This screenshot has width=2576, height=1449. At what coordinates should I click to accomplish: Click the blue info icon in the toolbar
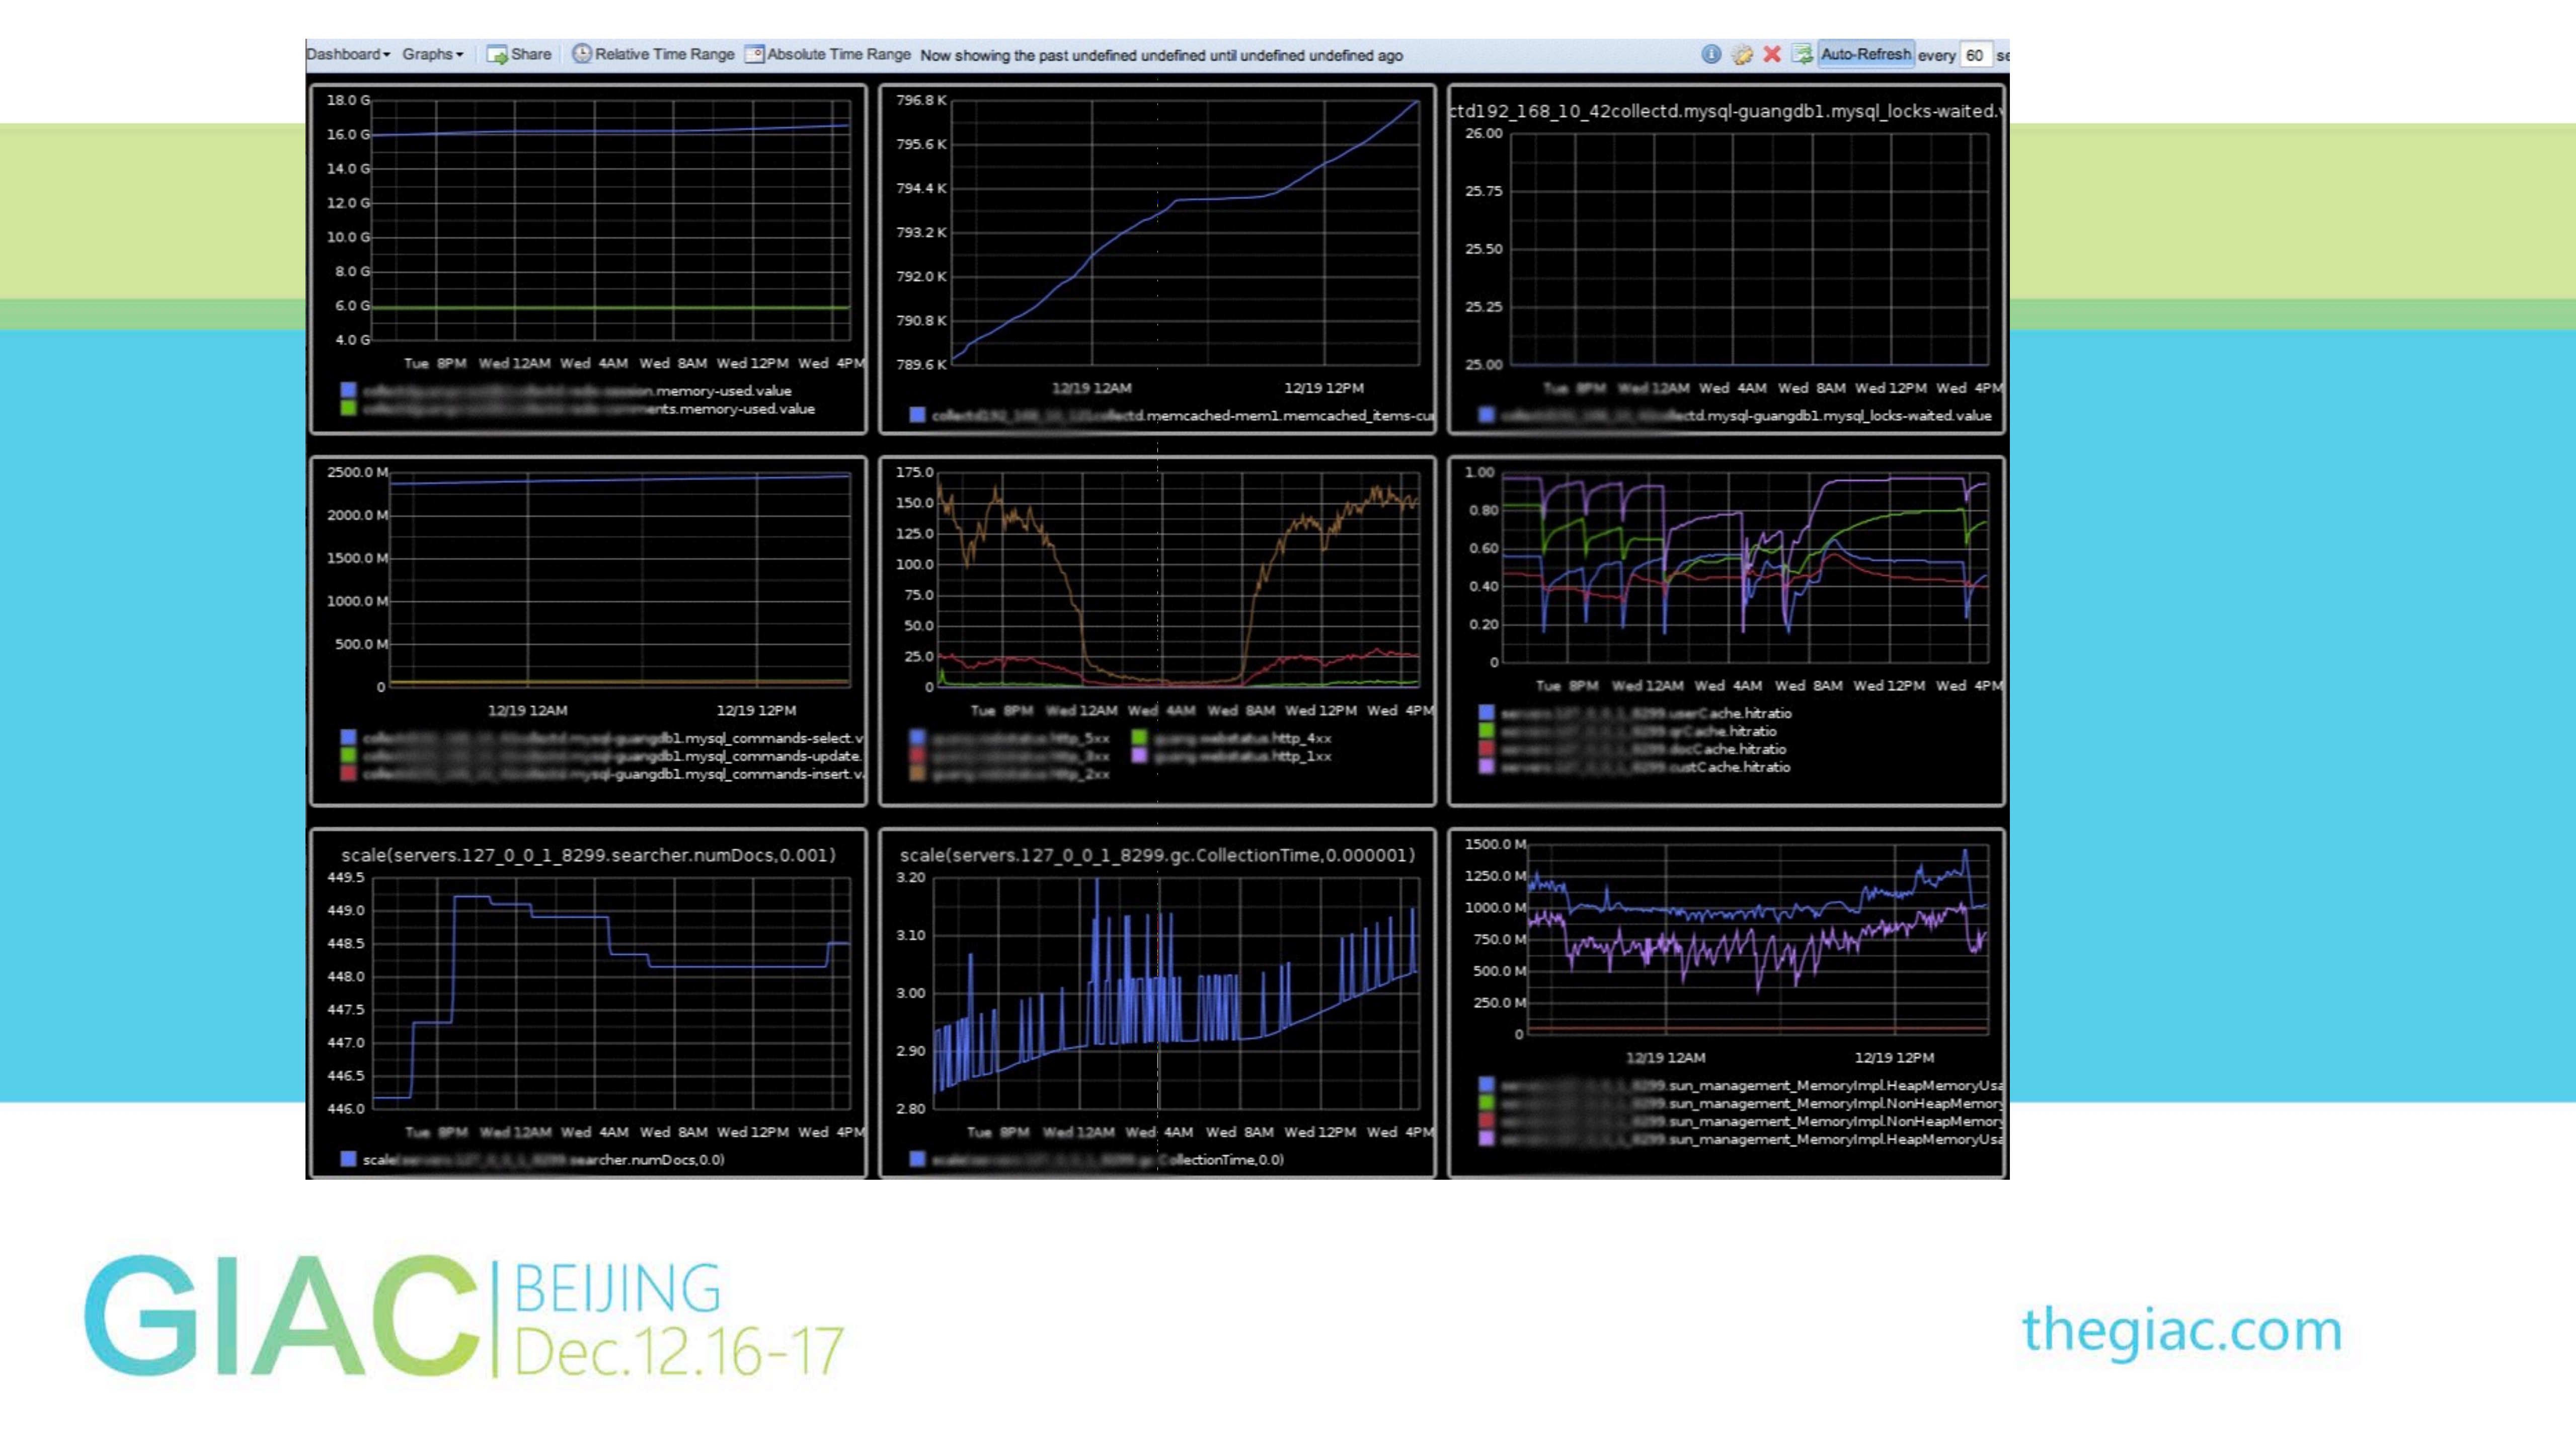[1711, 54]
